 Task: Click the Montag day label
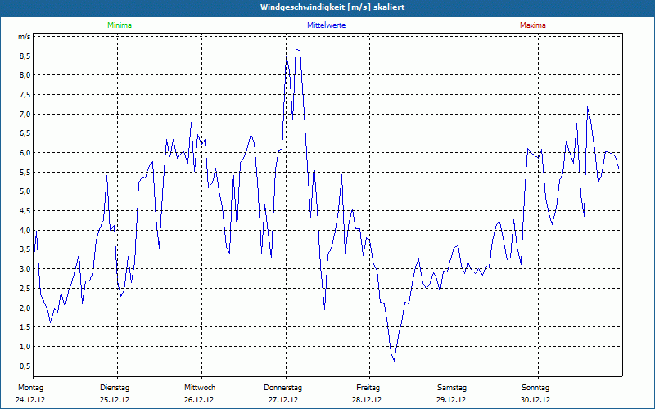30,388
